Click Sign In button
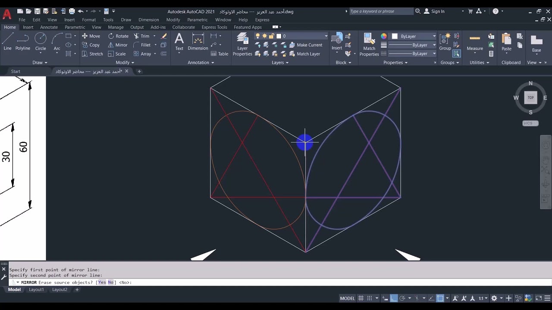The image size is (552, 310). [x=434, y=11]
